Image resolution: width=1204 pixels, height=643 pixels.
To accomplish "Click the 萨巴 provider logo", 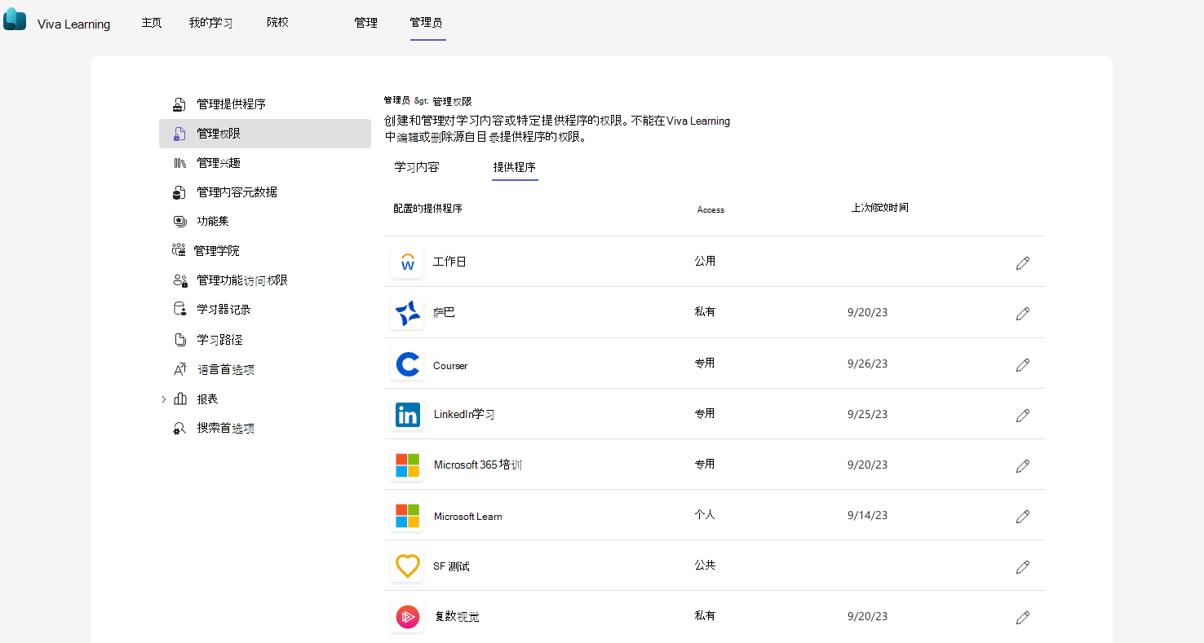I will pos(407,313).
